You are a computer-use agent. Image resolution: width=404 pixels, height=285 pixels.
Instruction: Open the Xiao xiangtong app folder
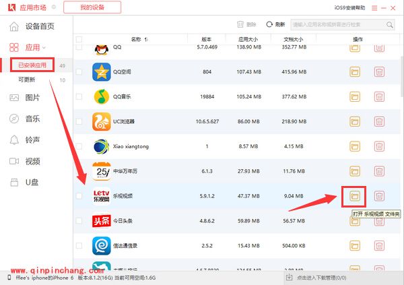click(x=355, y=146)
